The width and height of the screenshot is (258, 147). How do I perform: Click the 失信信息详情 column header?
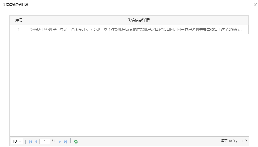pos(138,20)
